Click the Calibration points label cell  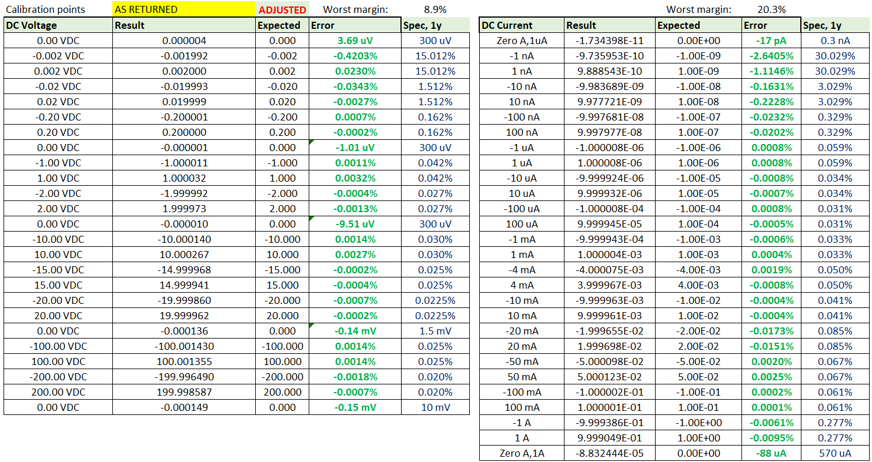click(x=58, y=10)
